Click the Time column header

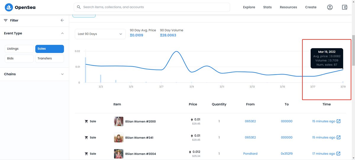[327, 104]
